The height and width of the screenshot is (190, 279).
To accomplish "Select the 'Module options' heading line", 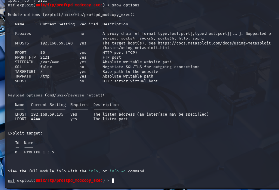I will pyautogui.click(x=71, y=15).
